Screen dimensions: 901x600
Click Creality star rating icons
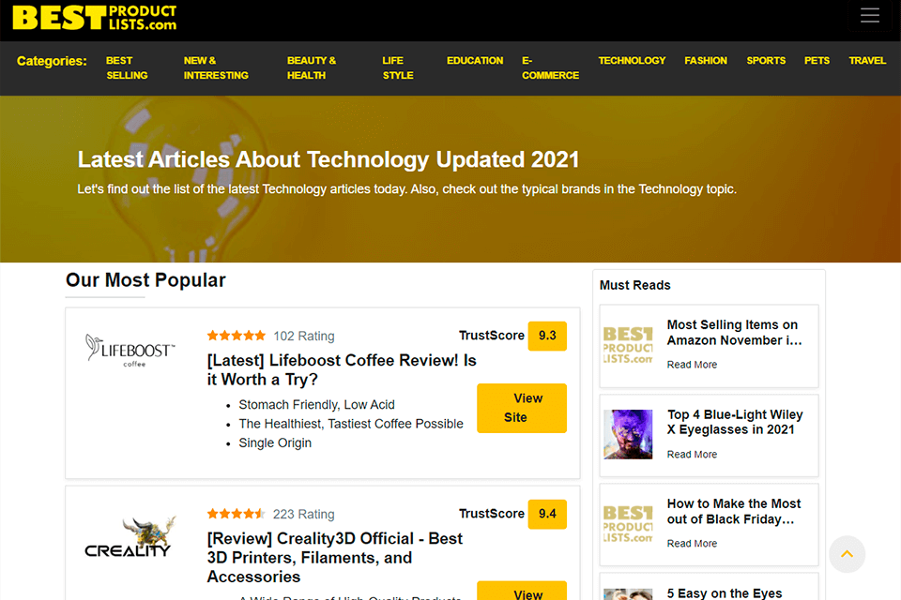click(237, 514)
